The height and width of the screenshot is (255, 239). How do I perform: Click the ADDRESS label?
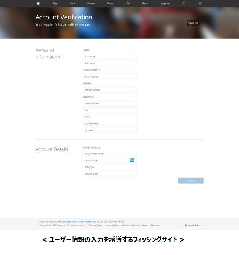coord(88,97)
